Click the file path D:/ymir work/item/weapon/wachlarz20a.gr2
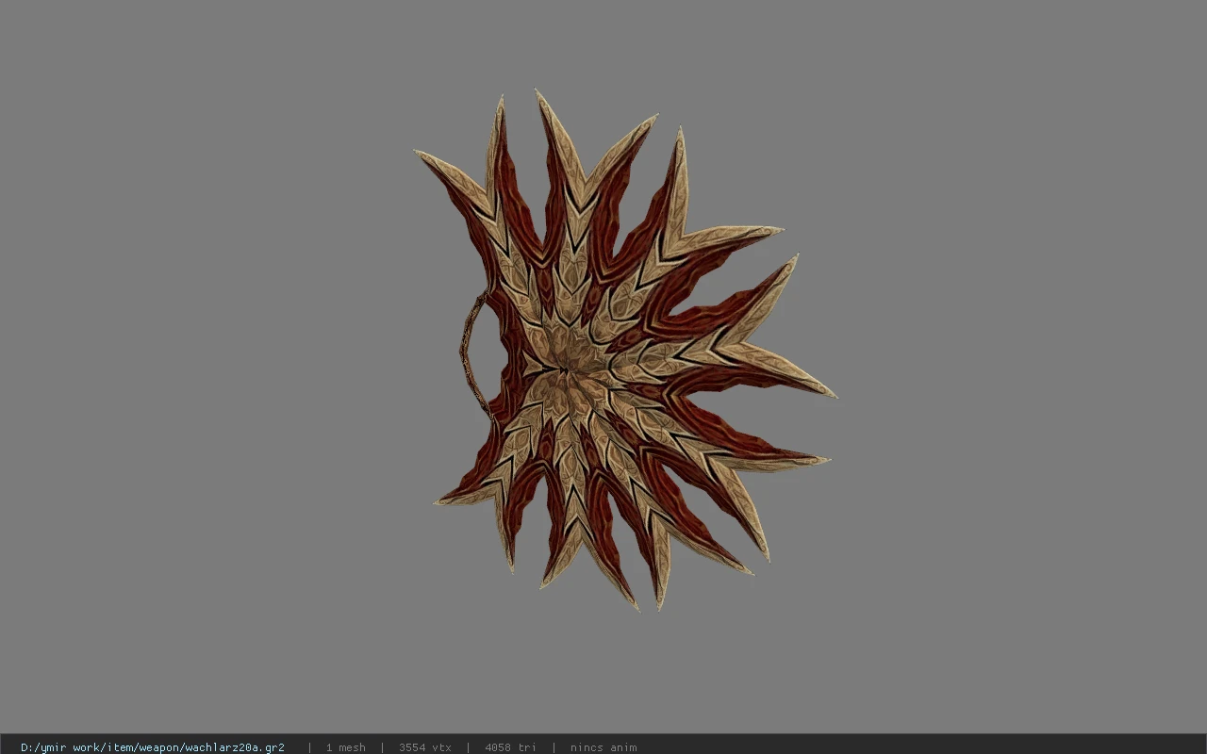 (x=153, y=747)
